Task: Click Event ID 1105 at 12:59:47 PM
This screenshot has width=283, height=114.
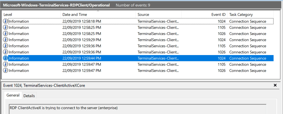Action: [x=222, y=64]
